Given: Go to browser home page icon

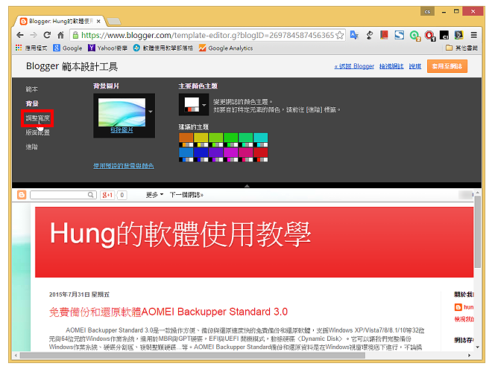Looking at the screenshot, I should coord(60,35).
